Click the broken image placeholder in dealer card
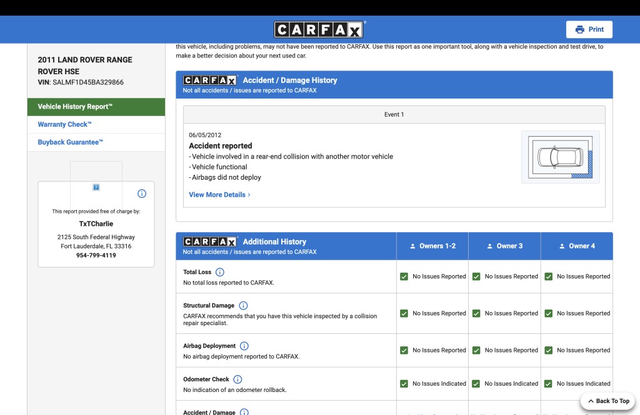The image size is (640, 415). point(96,187)
